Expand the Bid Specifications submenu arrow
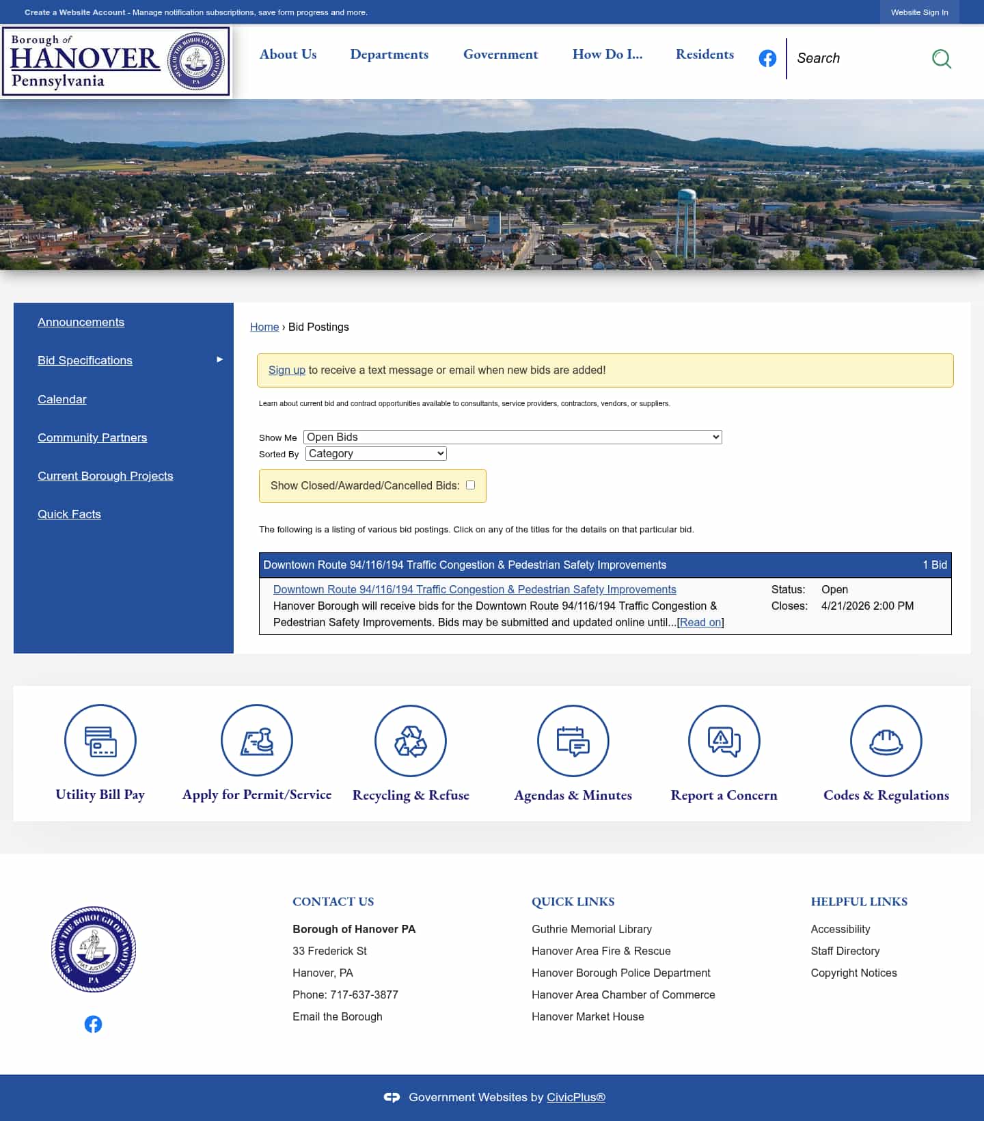Image resolution: width=984 pixels, height=1121 pixels. [x=219, y=360]
